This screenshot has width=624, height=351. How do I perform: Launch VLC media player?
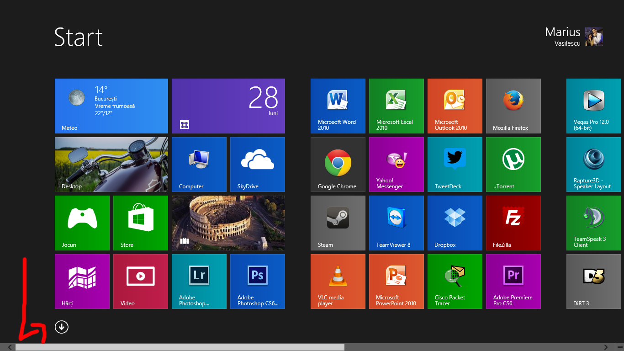point(338,282)
